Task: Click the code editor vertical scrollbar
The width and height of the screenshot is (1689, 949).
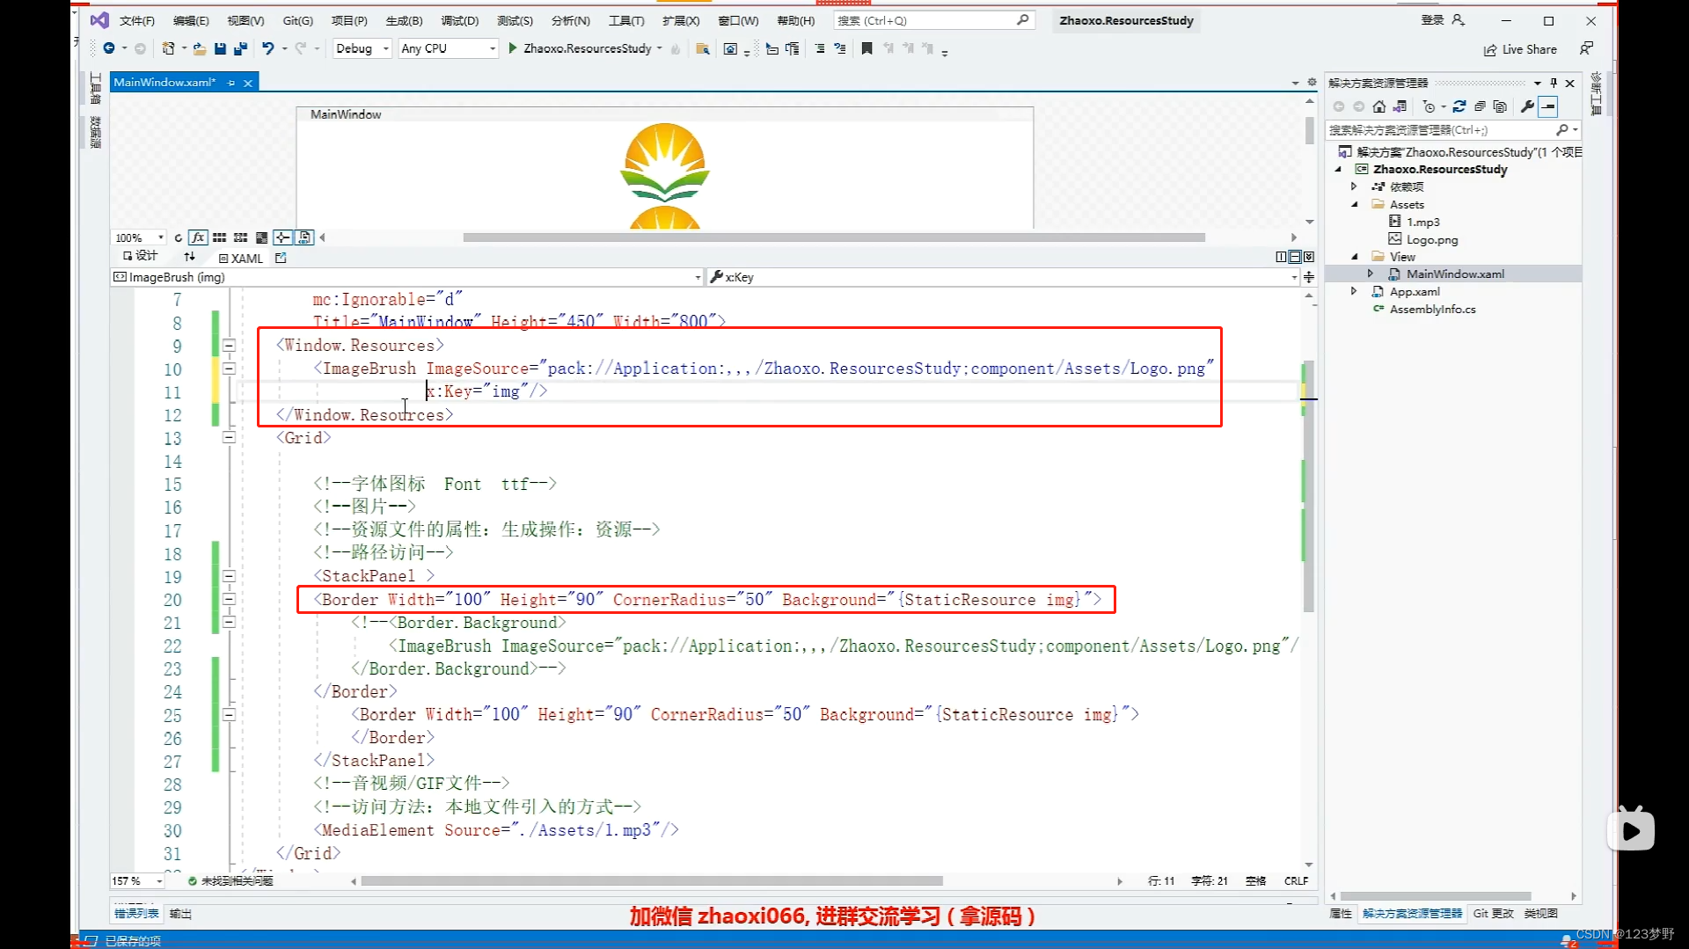Action: (x=1308, y=485)
